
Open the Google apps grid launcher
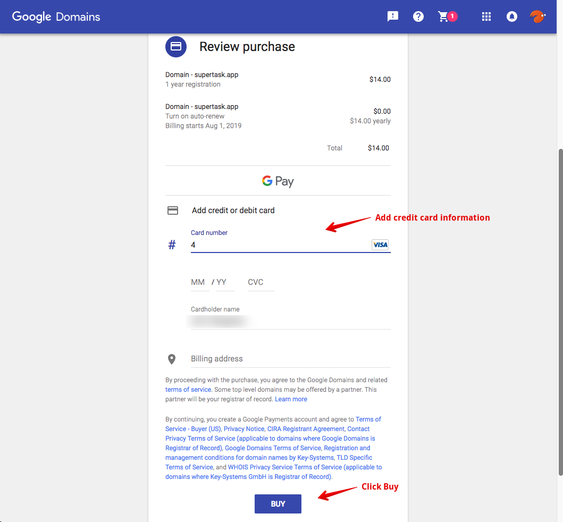(486, 16)
